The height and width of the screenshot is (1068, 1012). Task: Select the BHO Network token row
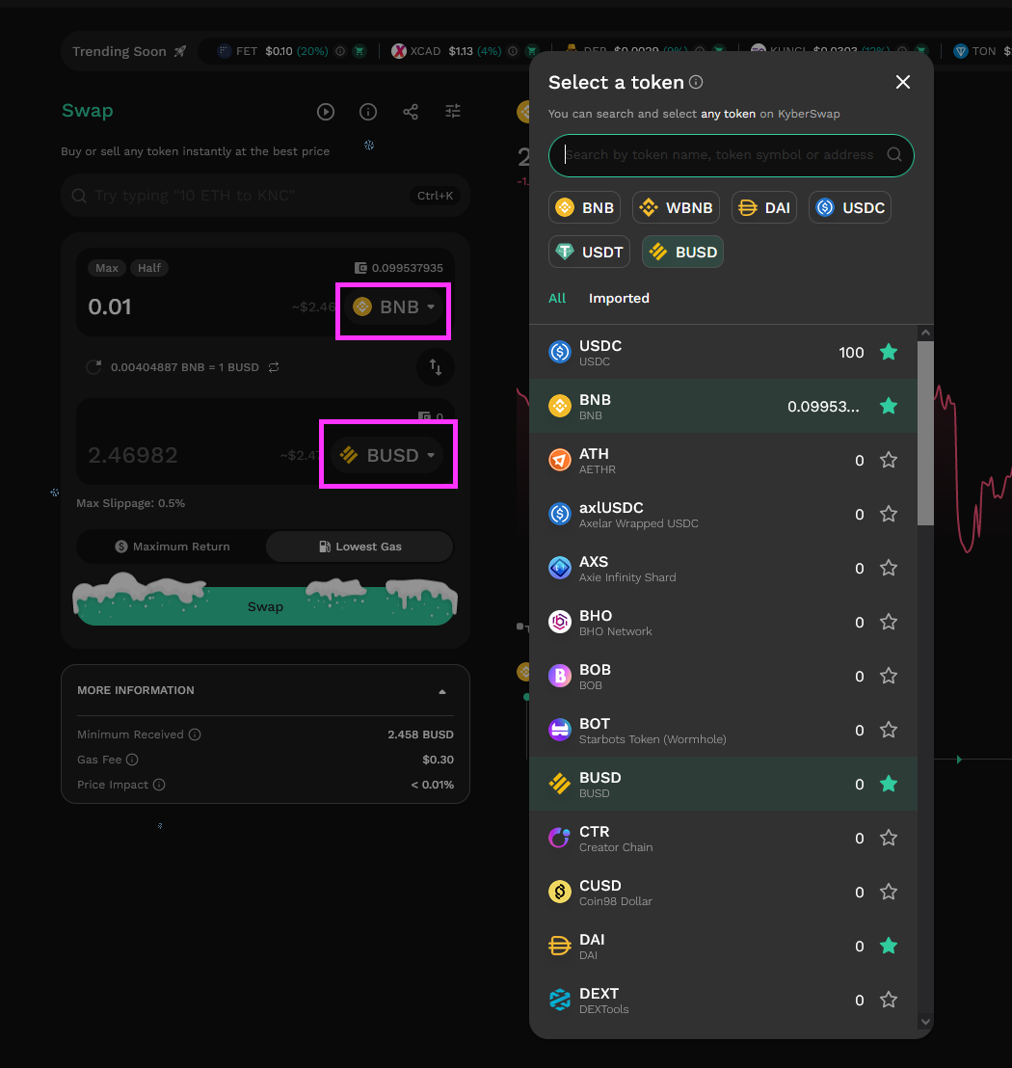(723, 622)
